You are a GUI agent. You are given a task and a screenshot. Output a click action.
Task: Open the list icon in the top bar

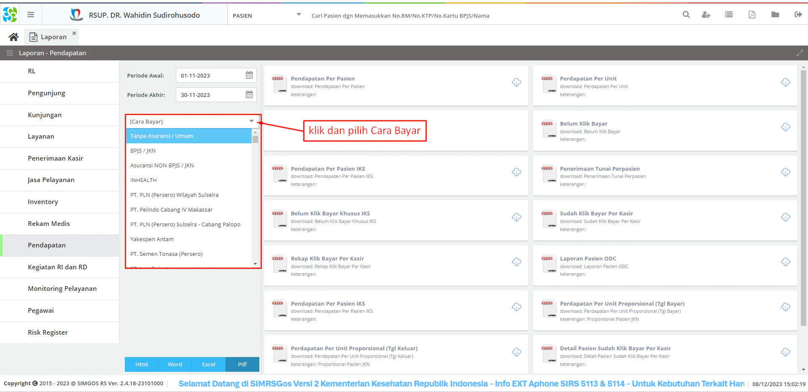coord(729,15)
